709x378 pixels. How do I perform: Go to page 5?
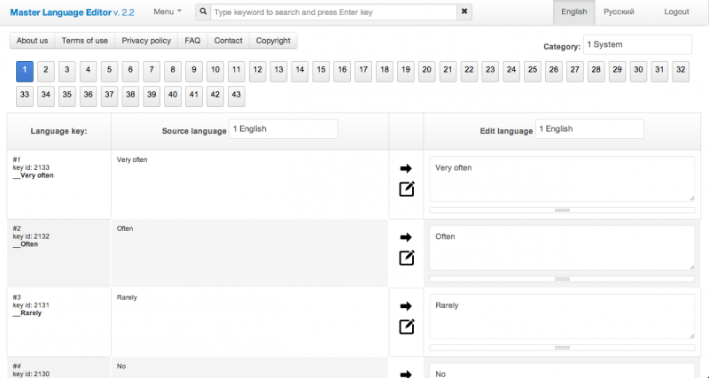pos(109,72)
